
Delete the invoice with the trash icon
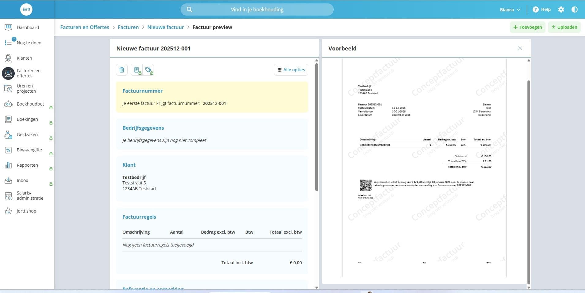[x=122, y=69]
